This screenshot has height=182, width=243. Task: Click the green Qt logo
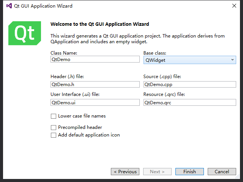pyautogui.click(x=25, y=33)
